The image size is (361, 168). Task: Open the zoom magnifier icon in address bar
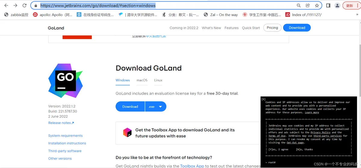[299, 5]
